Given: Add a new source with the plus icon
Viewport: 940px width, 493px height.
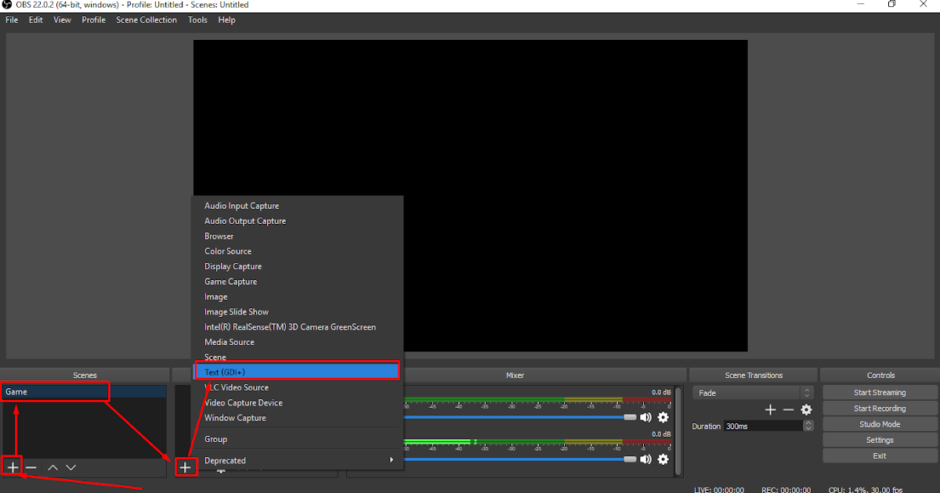Looking at the screenshot, I should pyautogui.click(x=185, y=467).
